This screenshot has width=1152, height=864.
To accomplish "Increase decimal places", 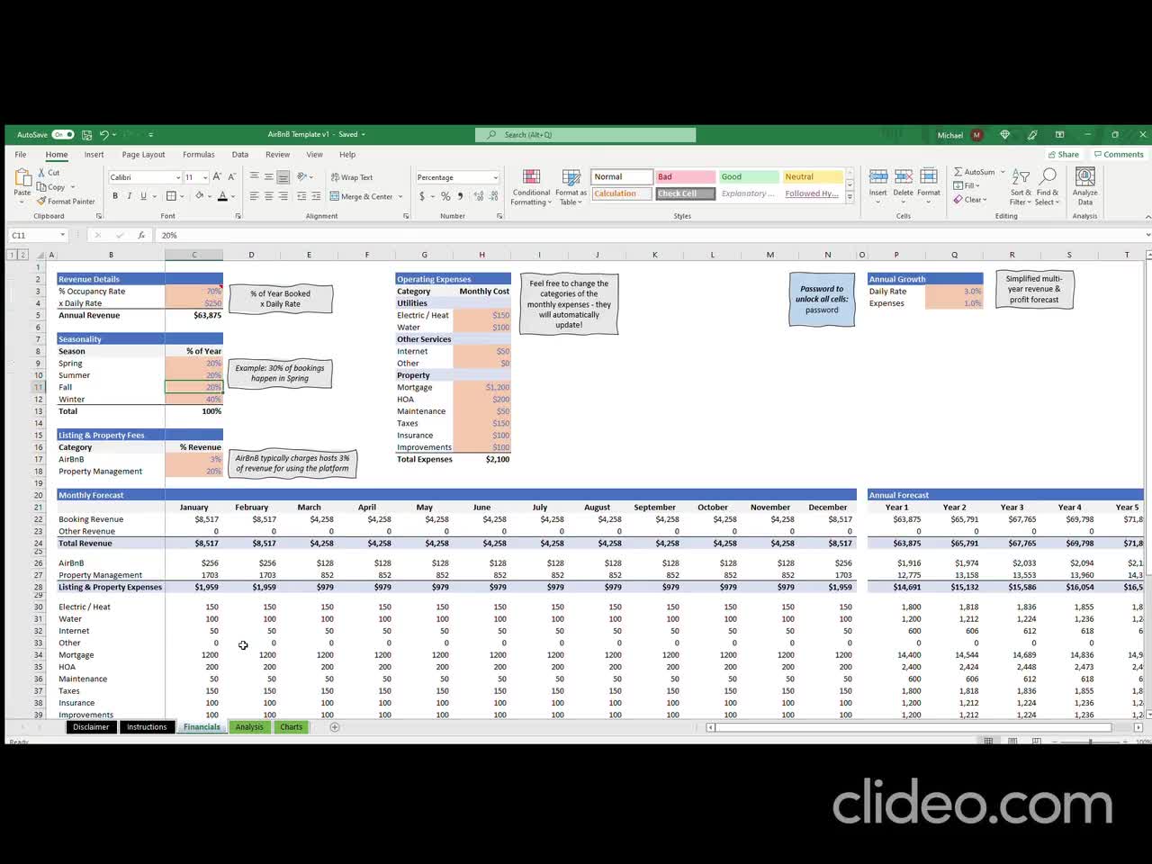I will 477,196.
